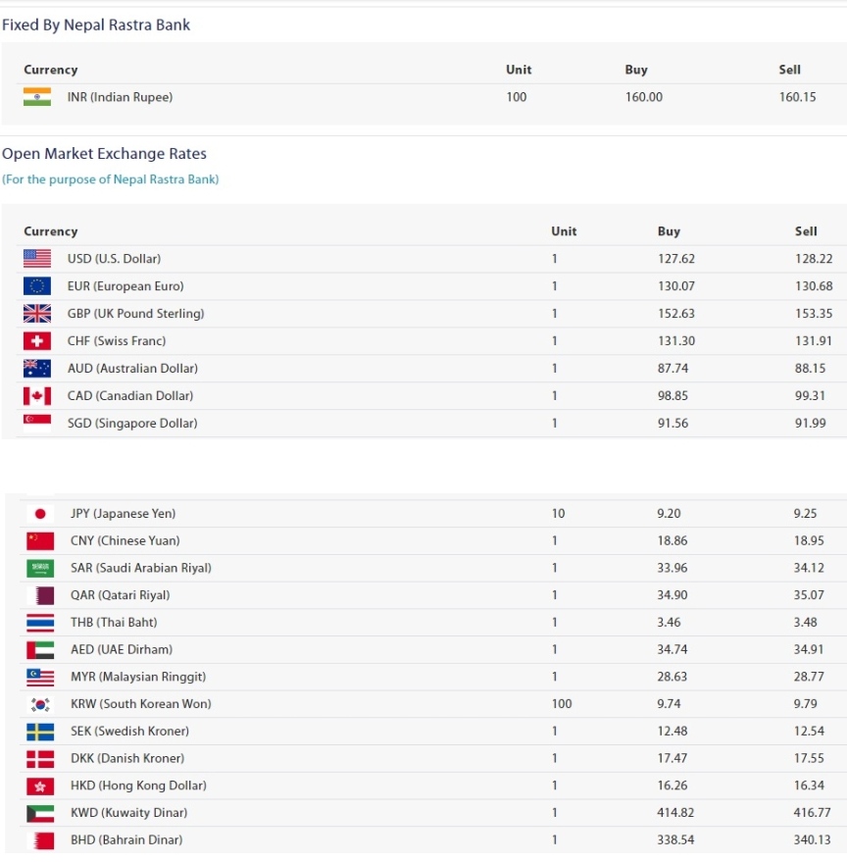Click the Indian flag icon
This screenshot has width=847, height=862.
click(37, 97)
